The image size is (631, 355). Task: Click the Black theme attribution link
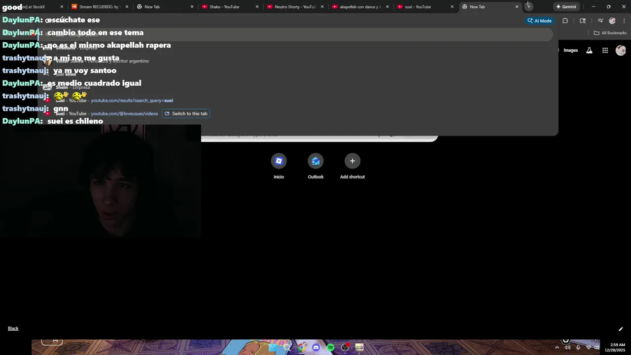(13, 329)
